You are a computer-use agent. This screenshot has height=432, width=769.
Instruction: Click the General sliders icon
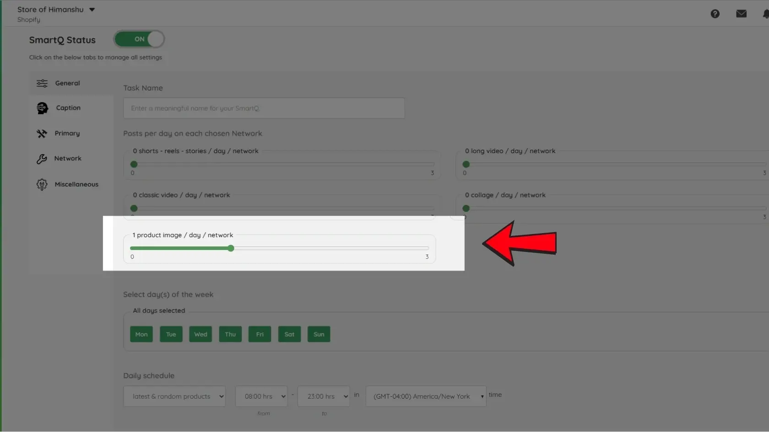click(x=42, y=83)
